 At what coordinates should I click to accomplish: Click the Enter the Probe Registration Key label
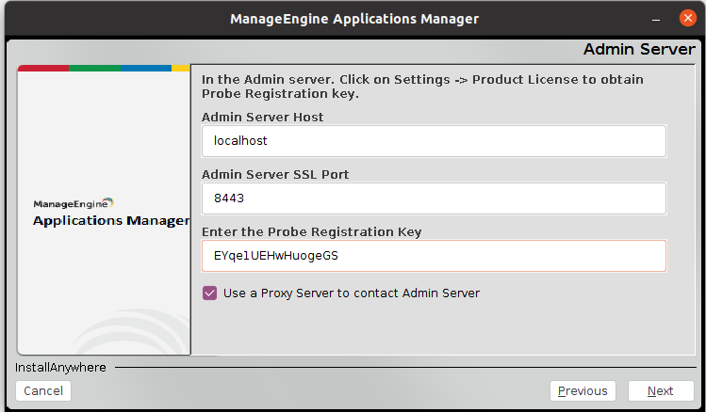pos(311,231)
